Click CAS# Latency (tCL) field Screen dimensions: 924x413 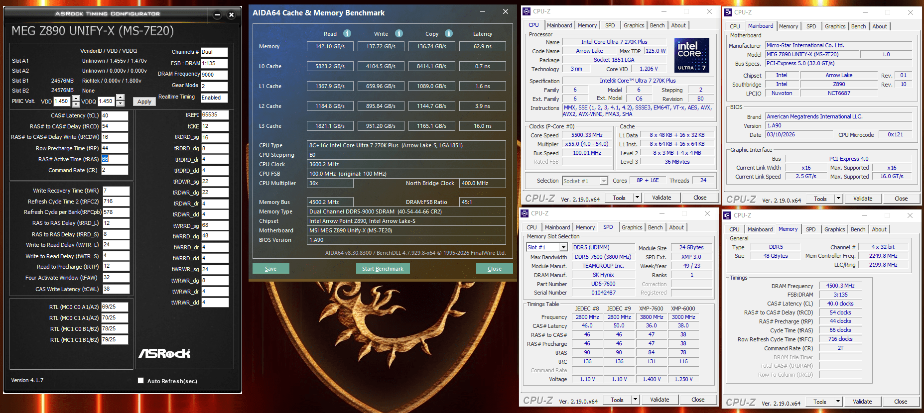click(x=115, y=115)
